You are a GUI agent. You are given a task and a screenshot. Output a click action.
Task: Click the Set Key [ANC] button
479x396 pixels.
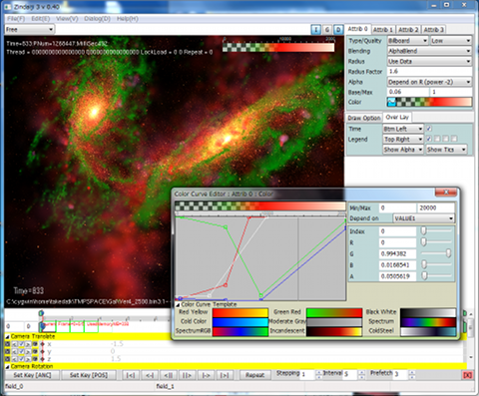point(32,375)
